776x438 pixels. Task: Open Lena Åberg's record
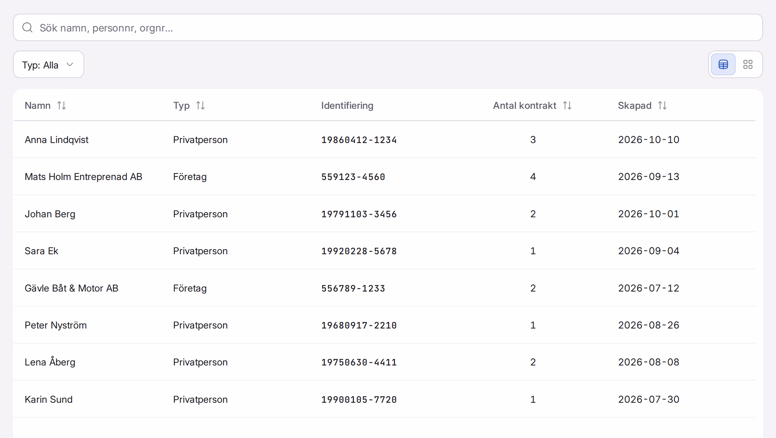385,362
